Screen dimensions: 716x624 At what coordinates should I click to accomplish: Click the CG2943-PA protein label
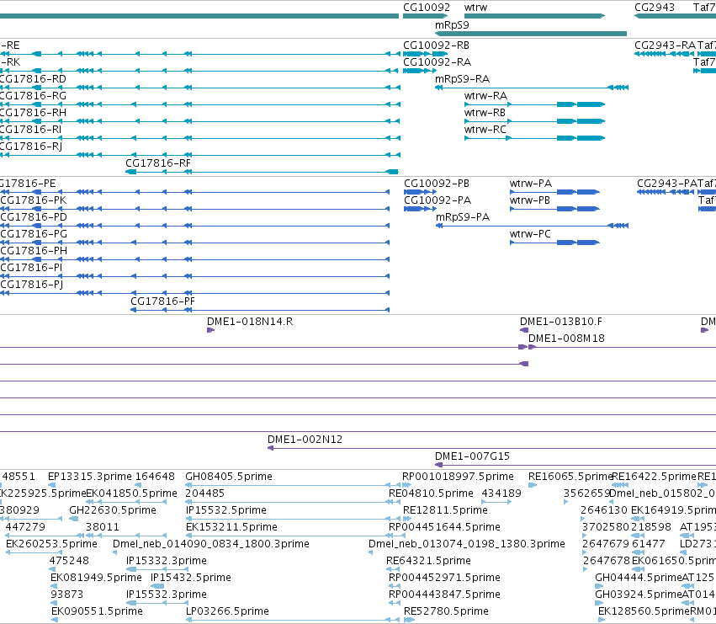(667, 184)
